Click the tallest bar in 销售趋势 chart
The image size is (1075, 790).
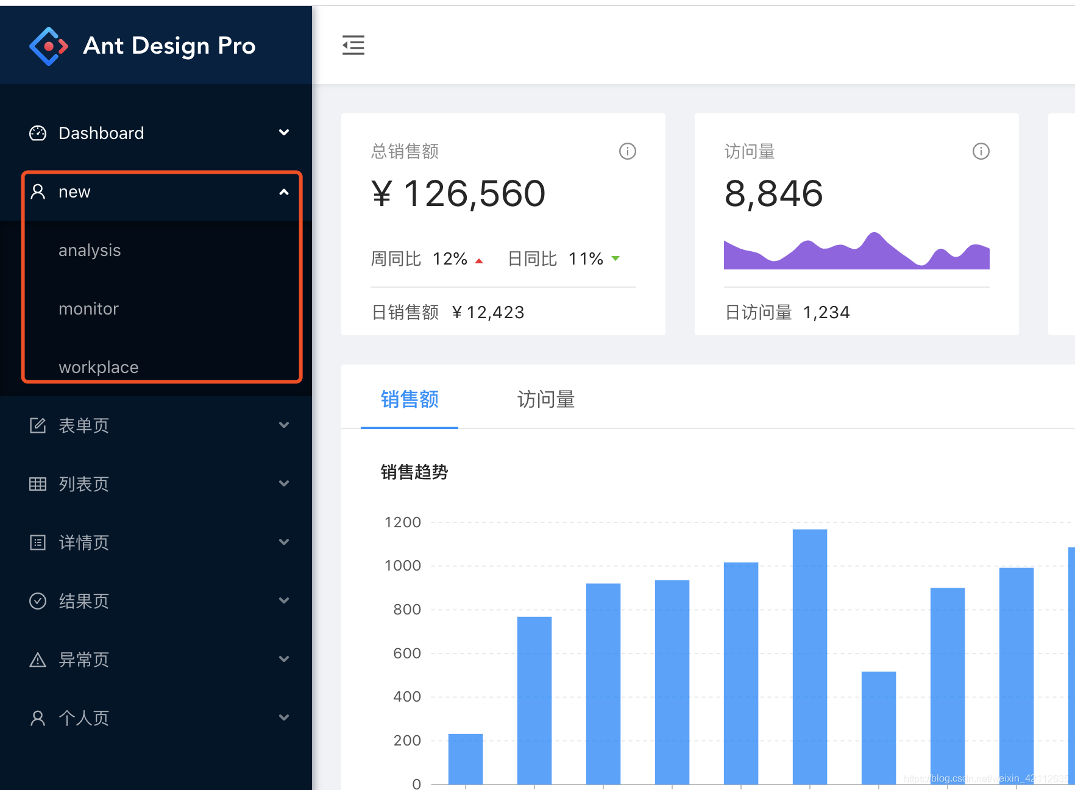810,657
